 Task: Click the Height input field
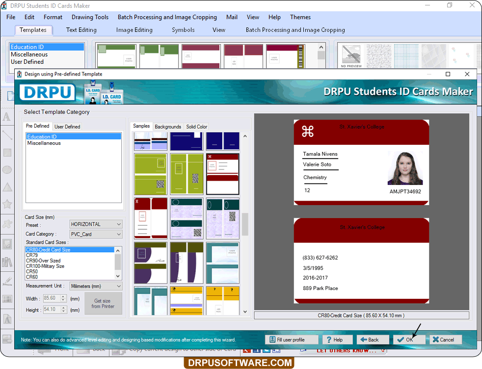click(x=52, y=310)
